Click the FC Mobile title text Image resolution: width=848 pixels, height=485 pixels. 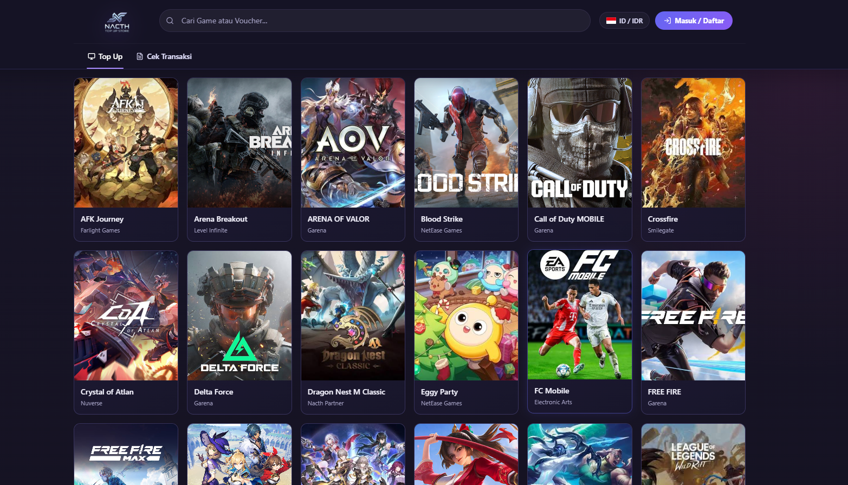(552, 391)
